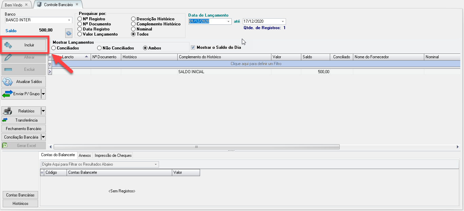Click the Fechamento Bancário button

[24, 129]
